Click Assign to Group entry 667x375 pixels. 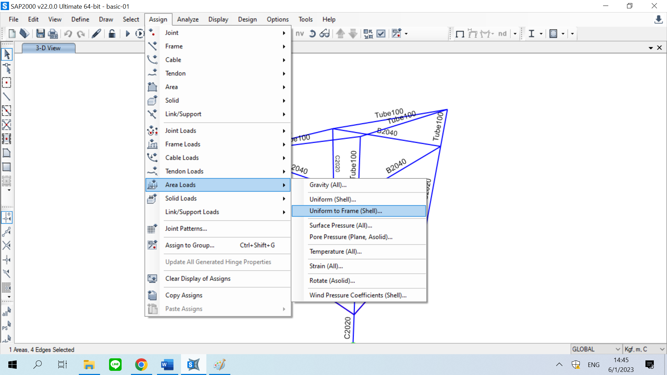pos(190,245)
